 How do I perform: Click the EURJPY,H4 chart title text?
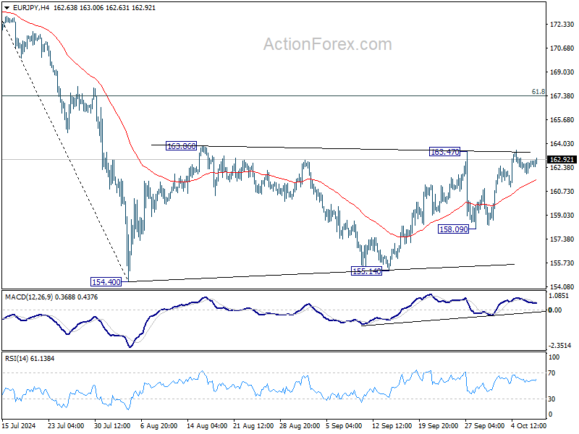point(31,8)
